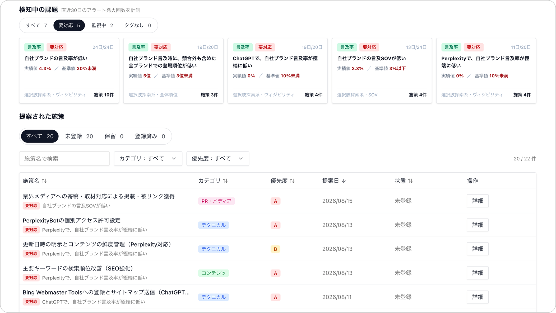The height and width of the screenshot is (313, 556).
Task: Click date 2026/08/11 cell
Action: [337, 297]
